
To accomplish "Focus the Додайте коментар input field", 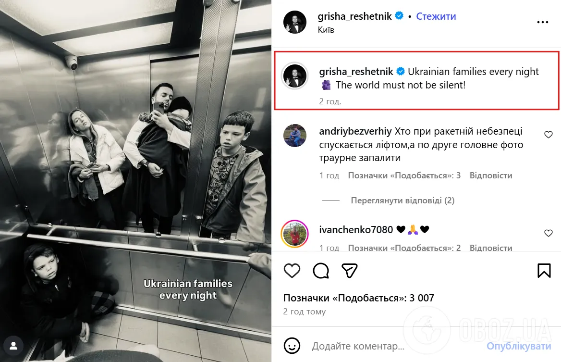I will pyautogui.click(x=393, y=346).
